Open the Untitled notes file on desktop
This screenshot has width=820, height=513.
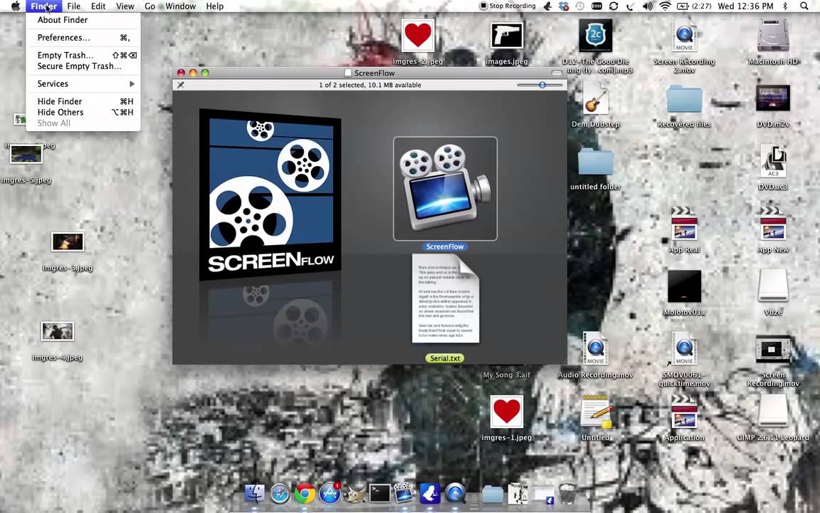click(595, 411)
